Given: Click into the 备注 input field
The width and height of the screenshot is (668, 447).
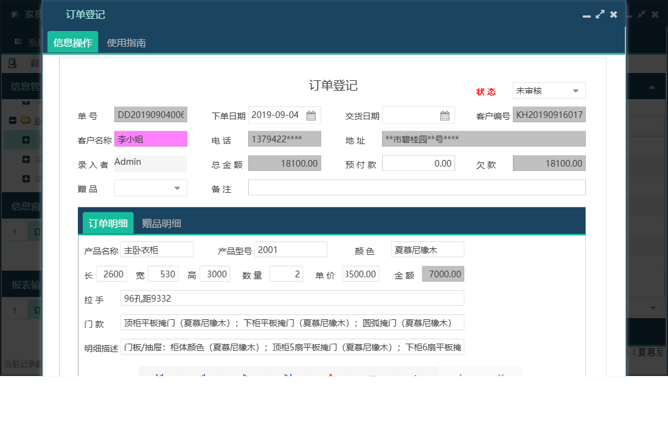Looking at the screenshot, I should pyautogui.click(x=417, y=187).
